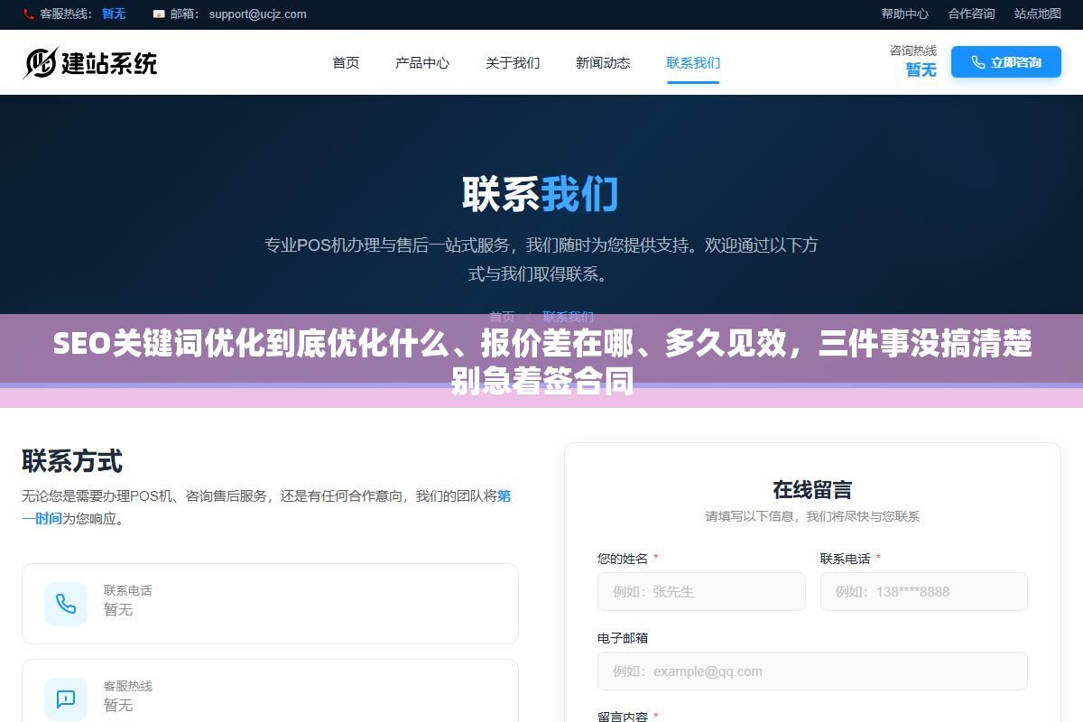Click the 联系方式 heading

pos(72,461)
